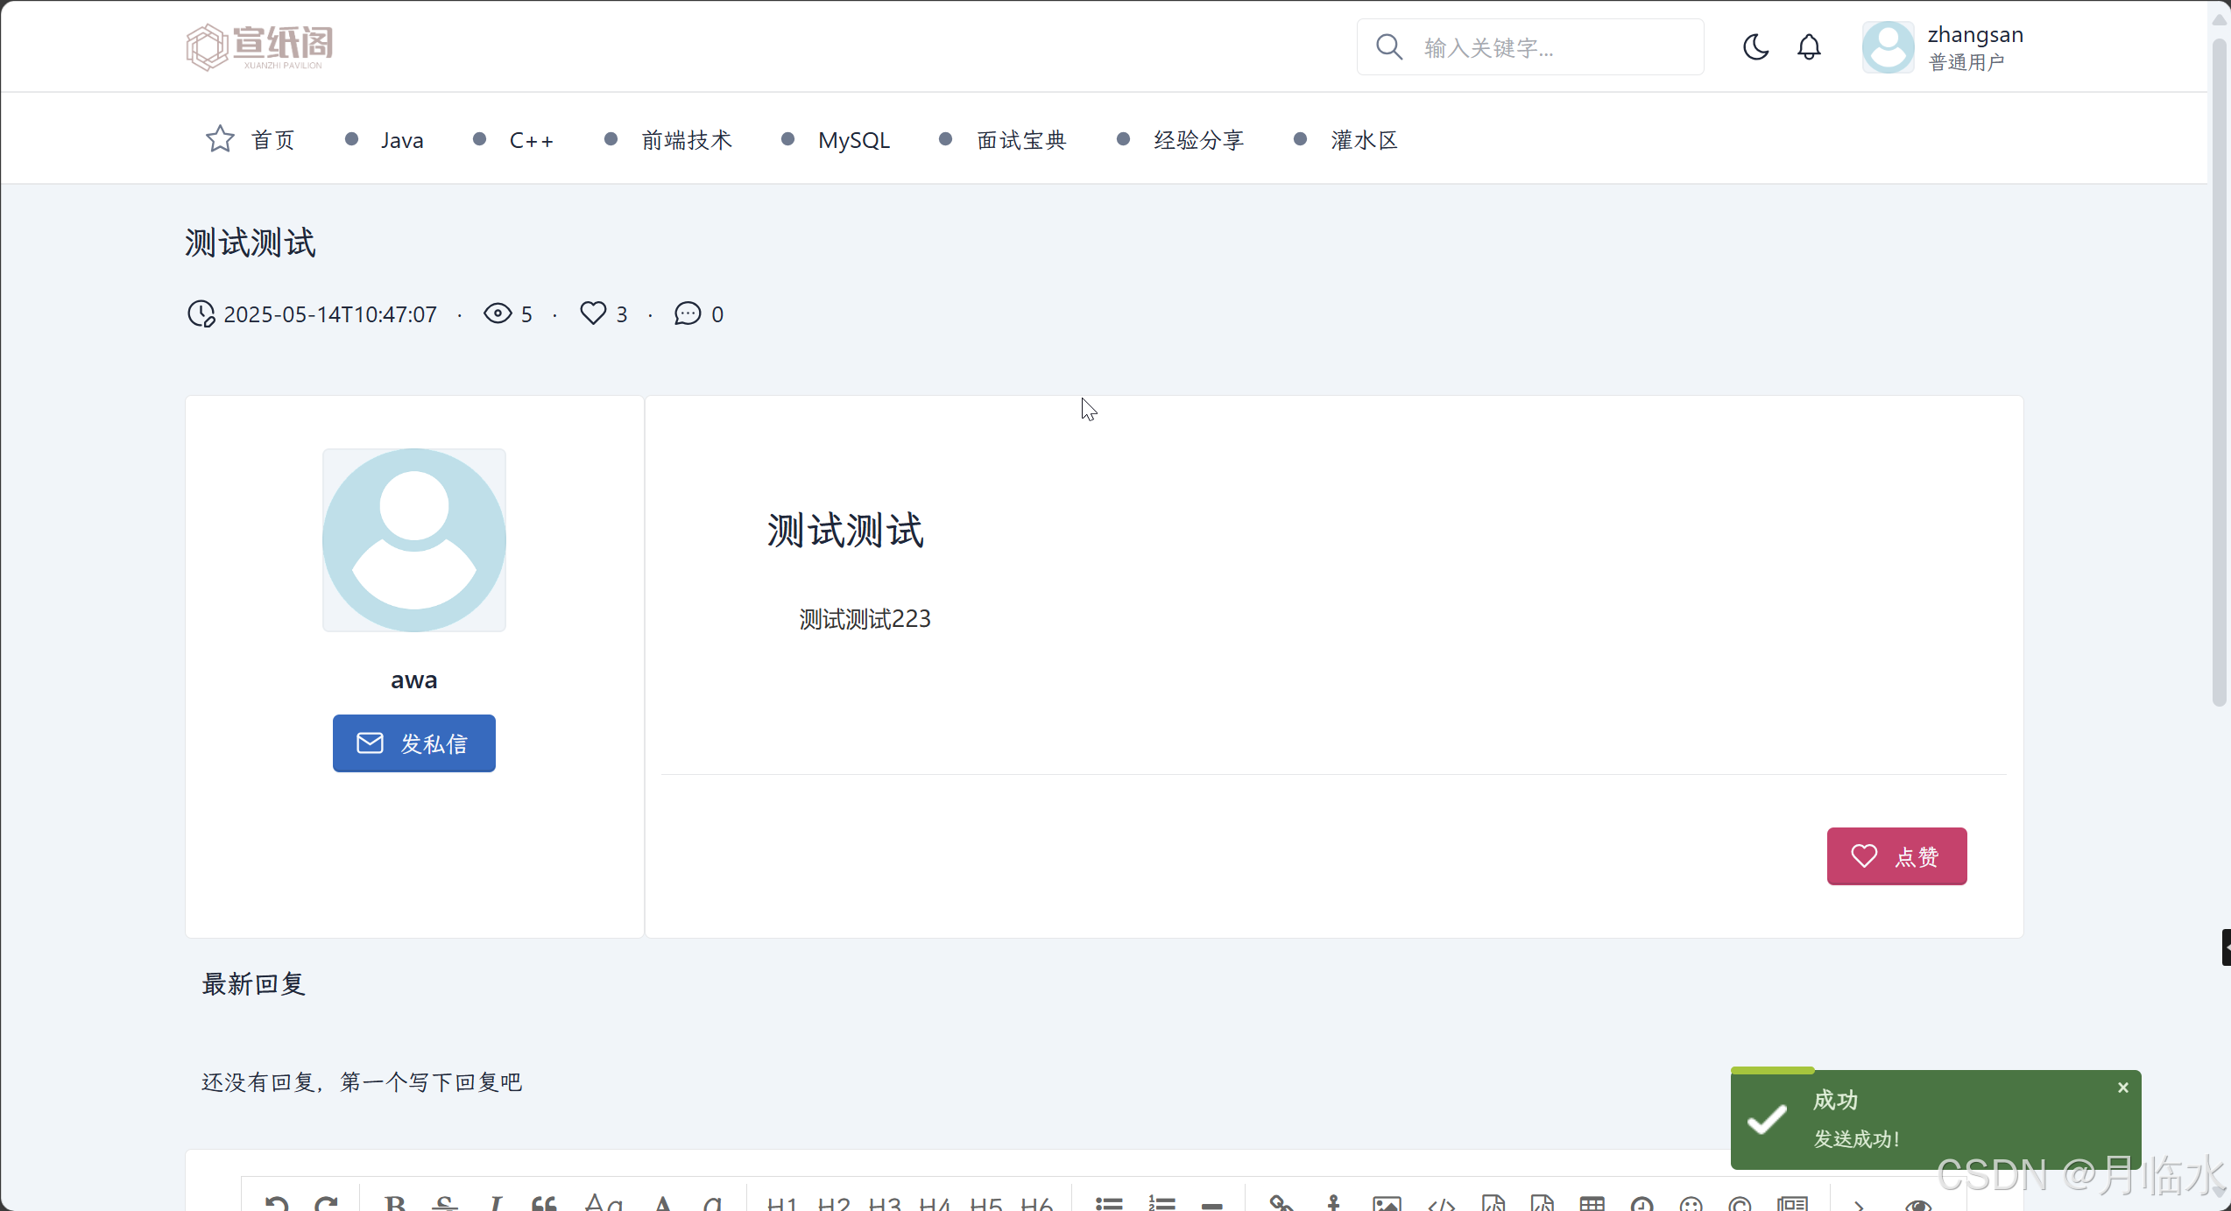Toggle bold formatting in the reply editor
Screen dimensions: 2231x1211
(x=395, y=1204)
